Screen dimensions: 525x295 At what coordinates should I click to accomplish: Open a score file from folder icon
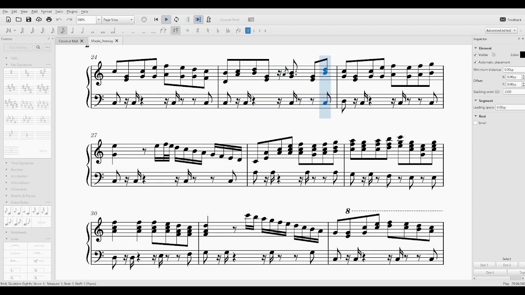(18, 20)
